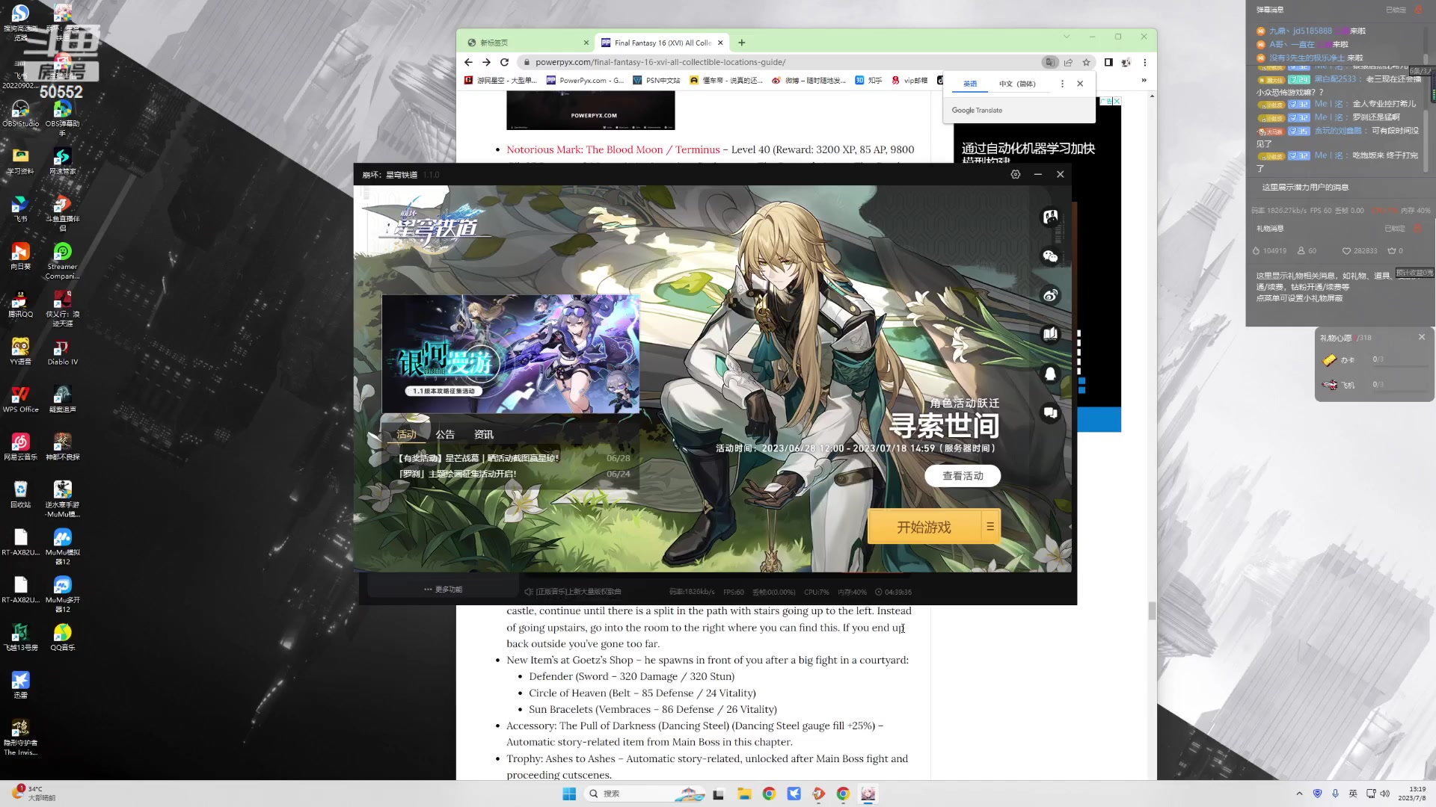The height and width of the screenshot is (807, 1436).
Task: Open the book guide icon in launcher sidebar
Action: [x=1050, y=334]
